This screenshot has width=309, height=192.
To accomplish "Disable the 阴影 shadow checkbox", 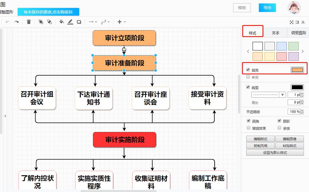I will tap(279, 121).
